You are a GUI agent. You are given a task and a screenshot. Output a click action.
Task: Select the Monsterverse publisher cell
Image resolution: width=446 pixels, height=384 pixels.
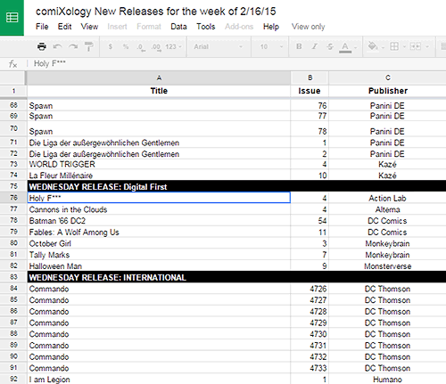tap(388, 266)
